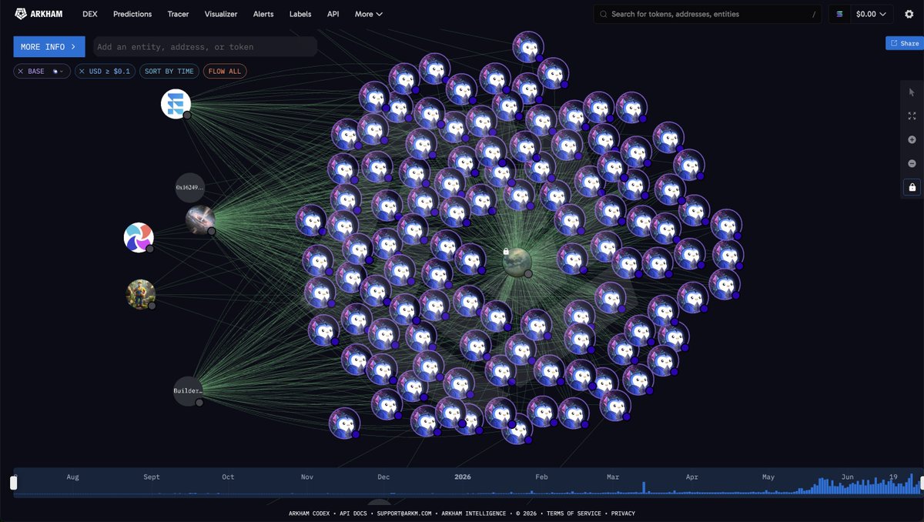Toggle the FLOW ALL chip
Screen dimensions: 924x522
pos(225,72)
